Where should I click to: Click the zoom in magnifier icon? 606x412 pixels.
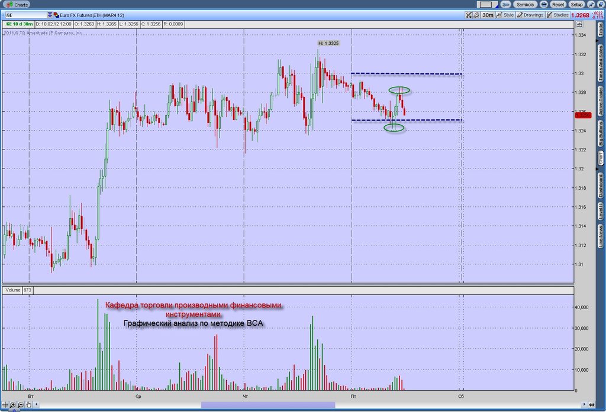click(13, 405)
